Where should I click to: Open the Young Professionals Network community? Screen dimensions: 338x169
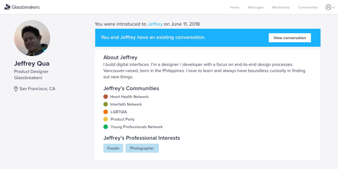coord(137,127)
